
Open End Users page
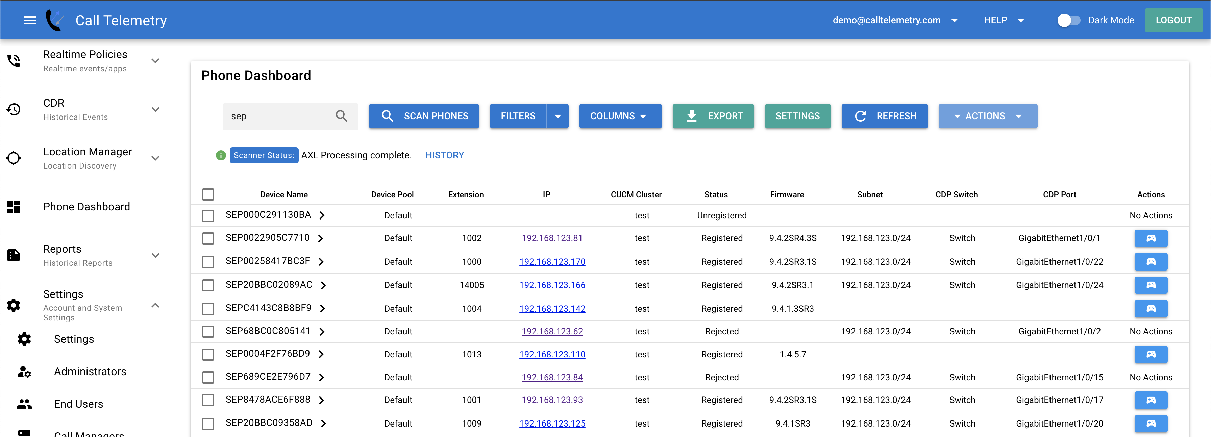point(78,404)
